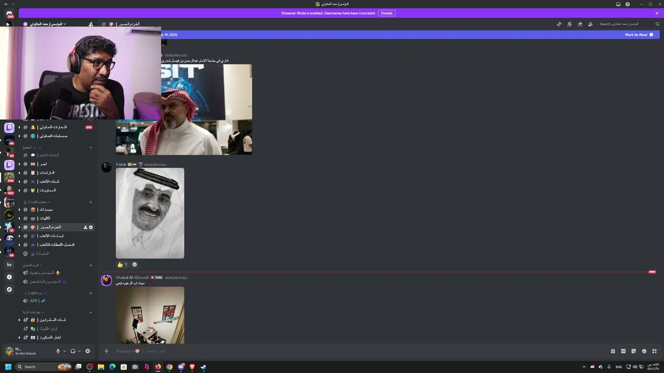This screenshot has width=664, height=373.
Task: Open the Inbox icon in the title bar
Action: [618, 4]
